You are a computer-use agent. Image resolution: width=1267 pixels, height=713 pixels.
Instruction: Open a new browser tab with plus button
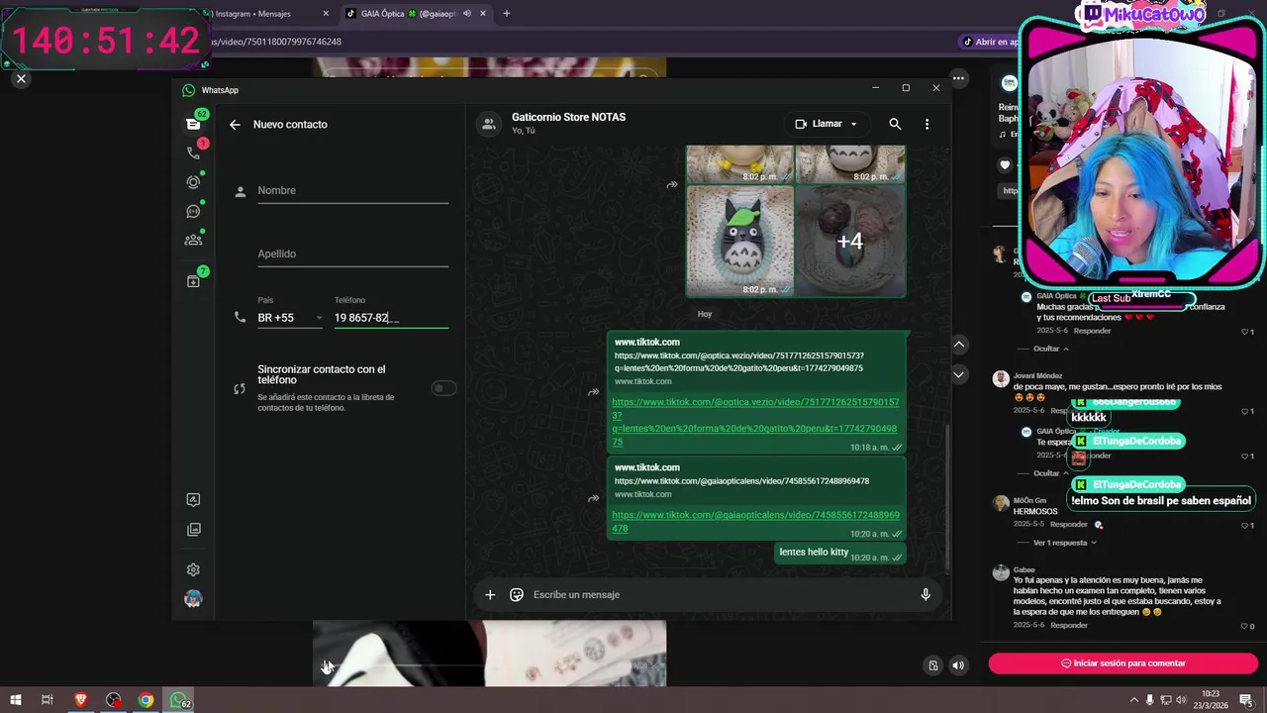[x=506, y=14]
